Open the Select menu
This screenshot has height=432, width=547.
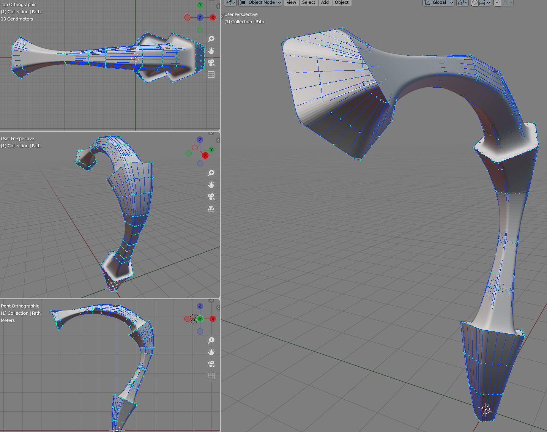coord(309,3)
